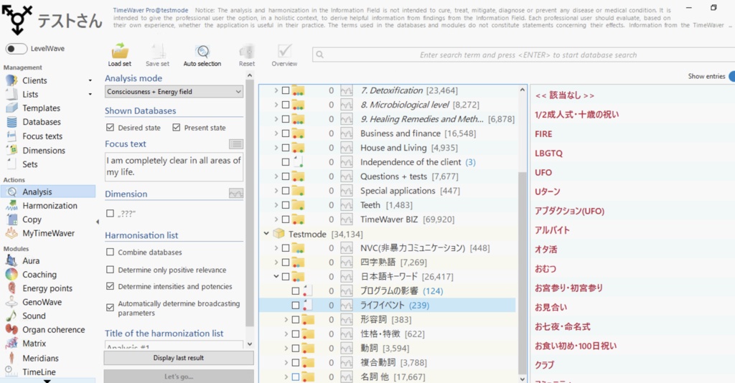The height and width of the screenshot is (383, 735).
Task: Uncheck the Desired state checkbox
Action: tap(110, 128)
